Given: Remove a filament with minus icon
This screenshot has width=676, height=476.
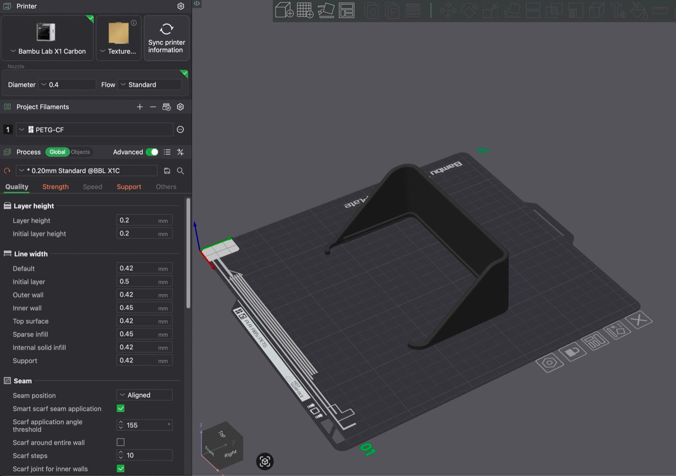Looking at the screenshot, I should pos(153,107).
